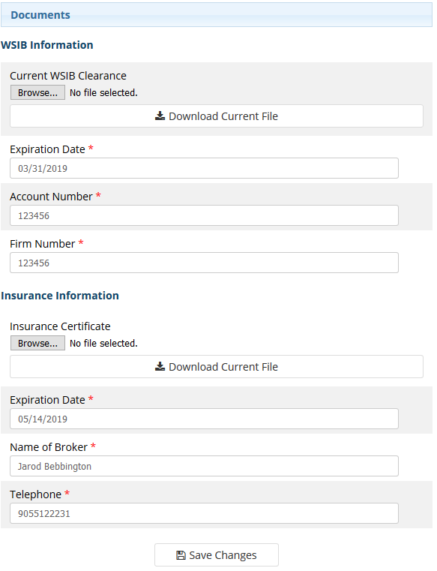
Task: Click the Insurance download tray icon
Action: click(160, 367)
